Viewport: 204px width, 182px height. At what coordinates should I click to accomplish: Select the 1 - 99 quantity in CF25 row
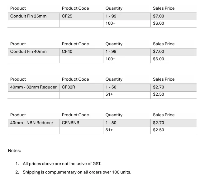[x=111, y=16]
